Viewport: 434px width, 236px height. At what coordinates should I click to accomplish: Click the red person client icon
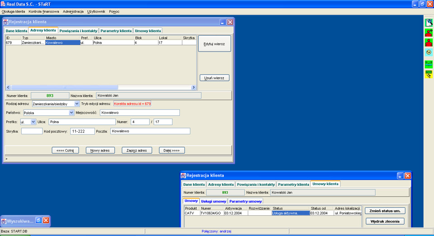point(428,43)
